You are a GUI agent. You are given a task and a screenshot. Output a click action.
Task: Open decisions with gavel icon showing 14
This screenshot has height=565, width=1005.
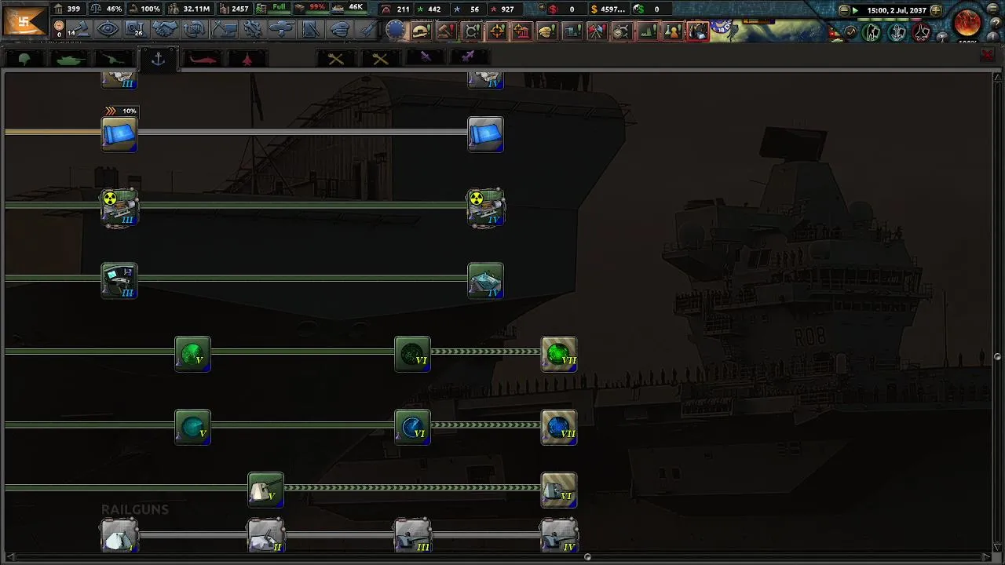(79, 30)
